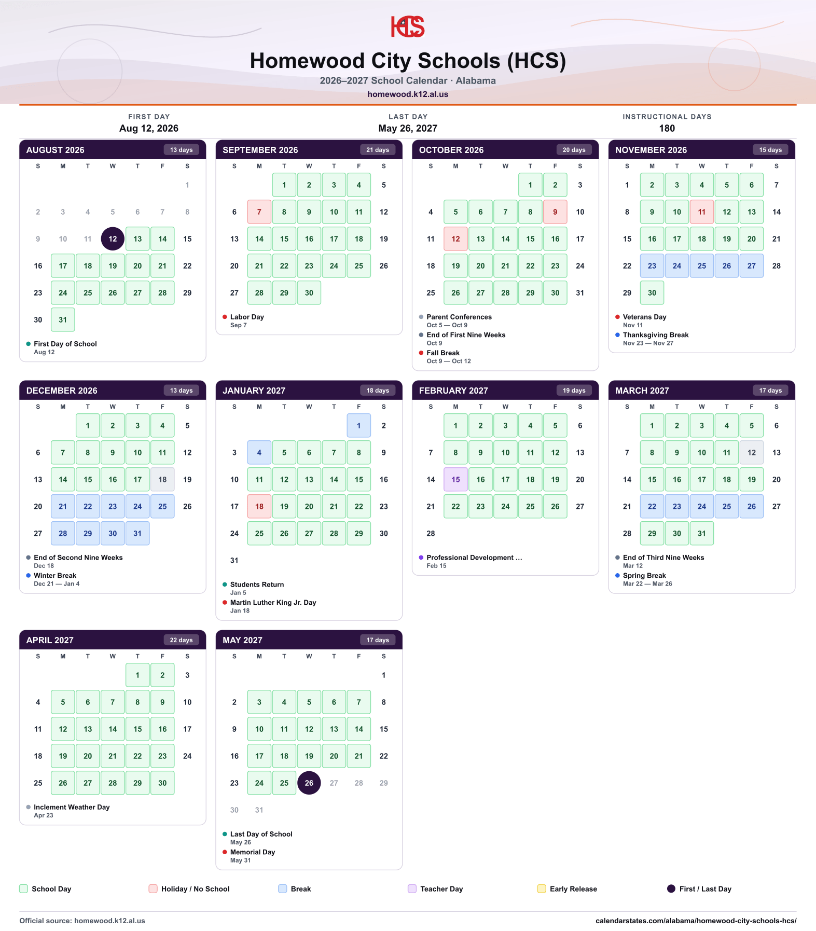Click the Teacher Day legend swatch
This screenshot has width=816, height=931.
pyautogui.click(x=412, y=889)
